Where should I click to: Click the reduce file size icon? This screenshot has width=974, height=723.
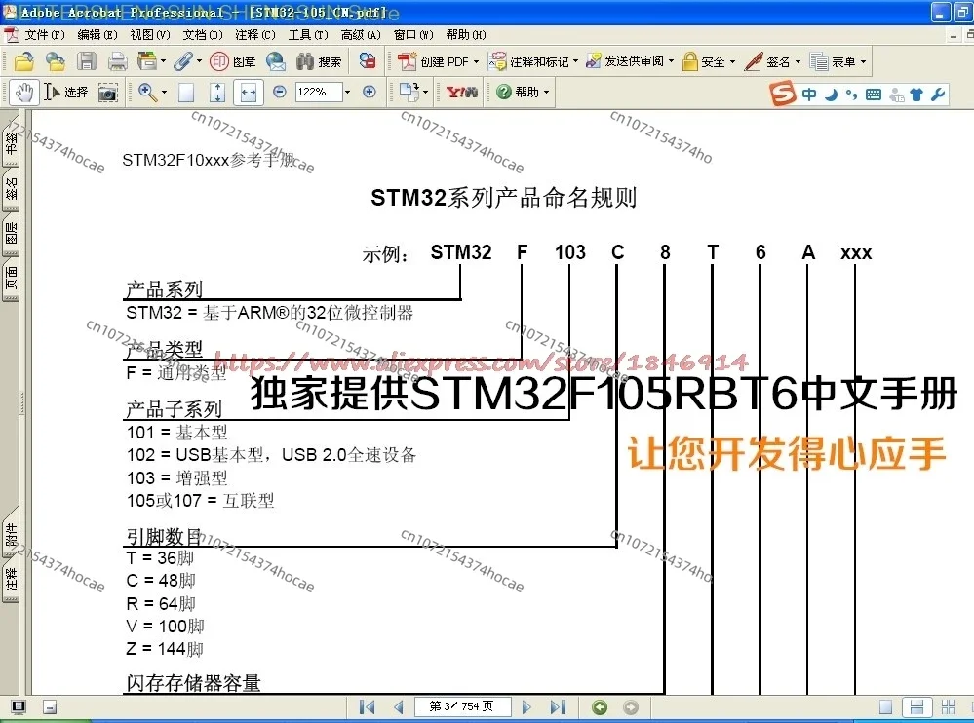click(x=368, y=60)
